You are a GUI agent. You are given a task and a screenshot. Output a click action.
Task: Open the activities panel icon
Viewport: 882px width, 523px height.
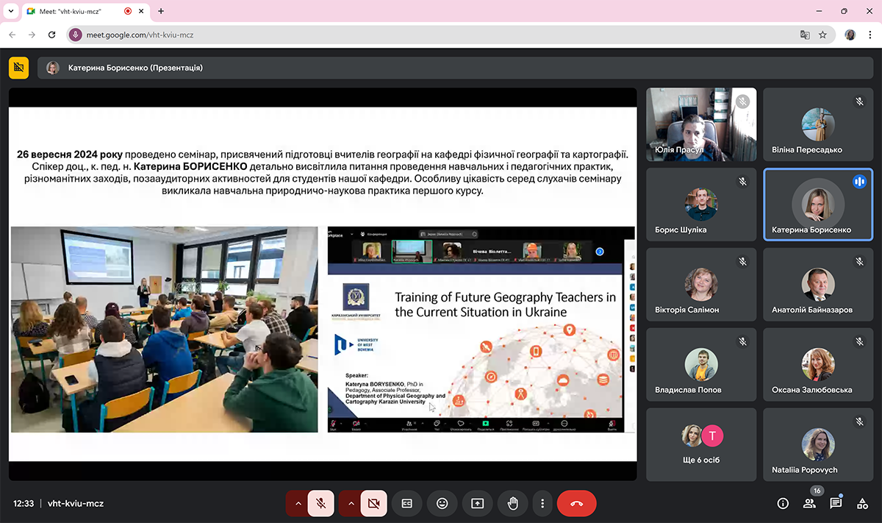(x=862, y=503)
